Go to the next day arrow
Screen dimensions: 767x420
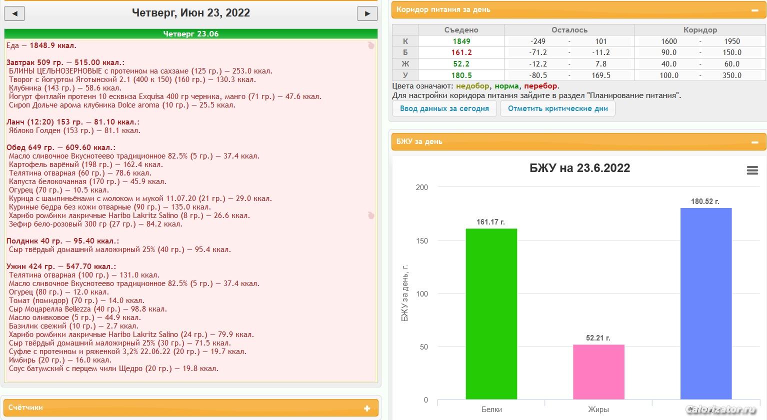coord(367,13)
